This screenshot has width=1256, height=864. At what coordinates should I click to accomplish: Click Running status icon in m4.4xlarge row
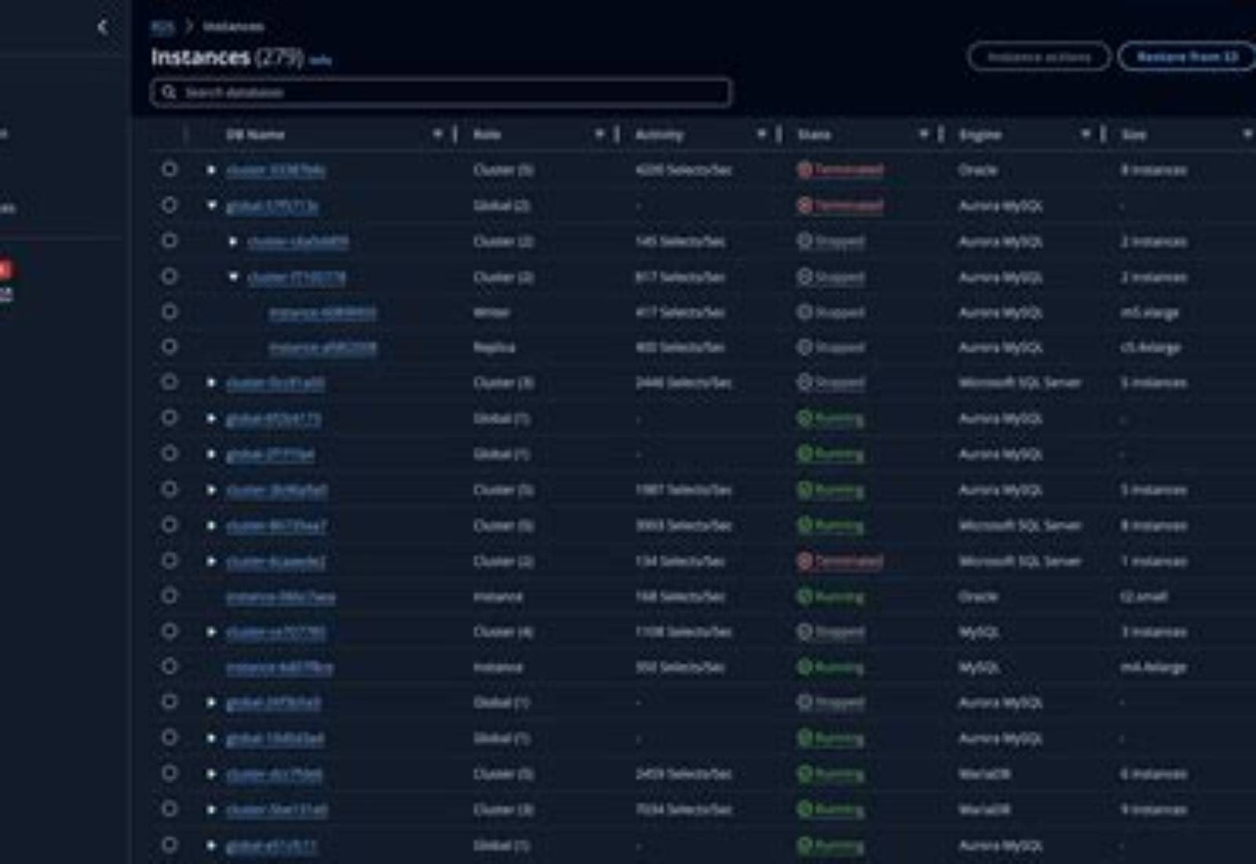[805, 668]
